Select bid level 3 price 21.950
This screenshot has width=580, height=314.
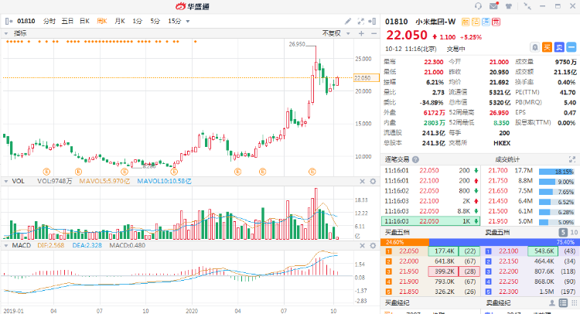point(409,271)
